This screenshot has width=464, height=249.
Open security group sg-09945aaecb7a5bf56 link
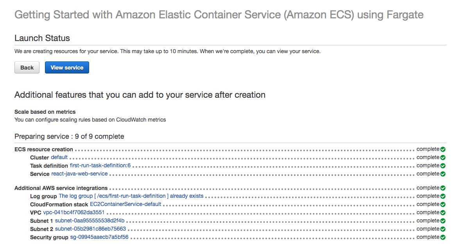99,237
